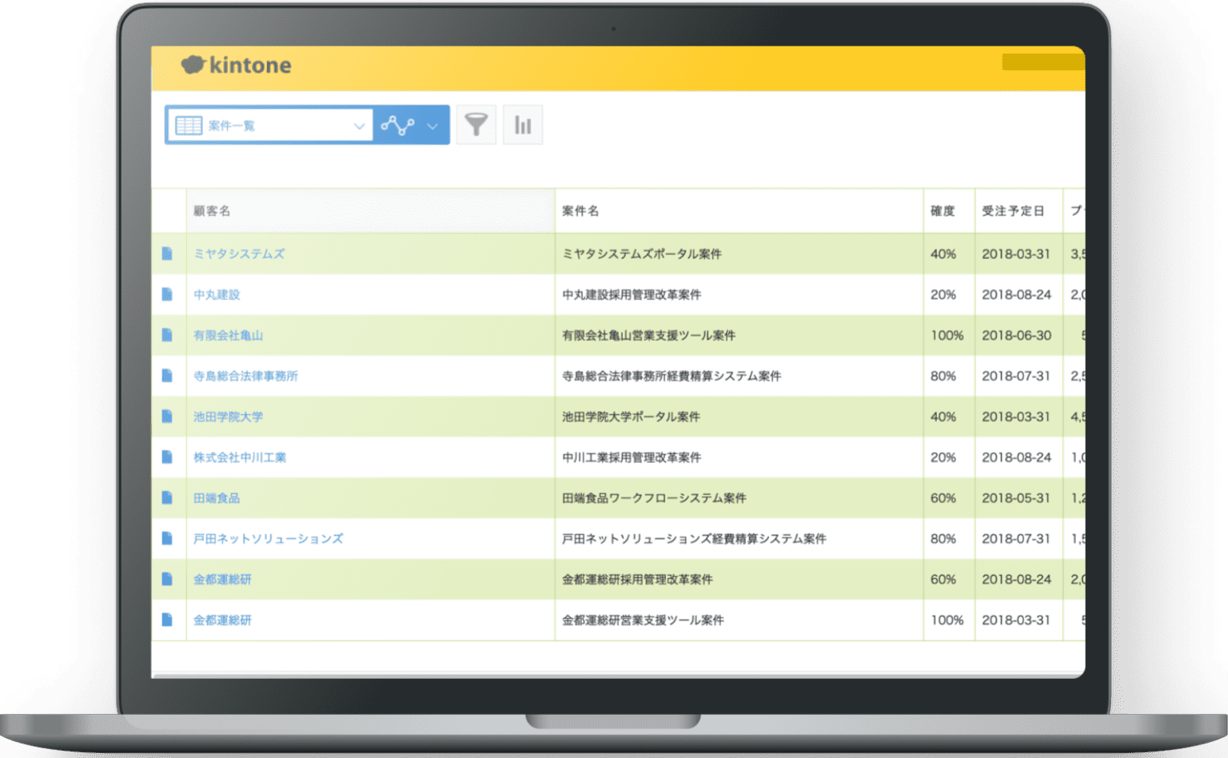The image size is (1228, 758).
Task: Select the 金都運総研営業支援ツール案件 cell
Action: [x=643, y=620]
